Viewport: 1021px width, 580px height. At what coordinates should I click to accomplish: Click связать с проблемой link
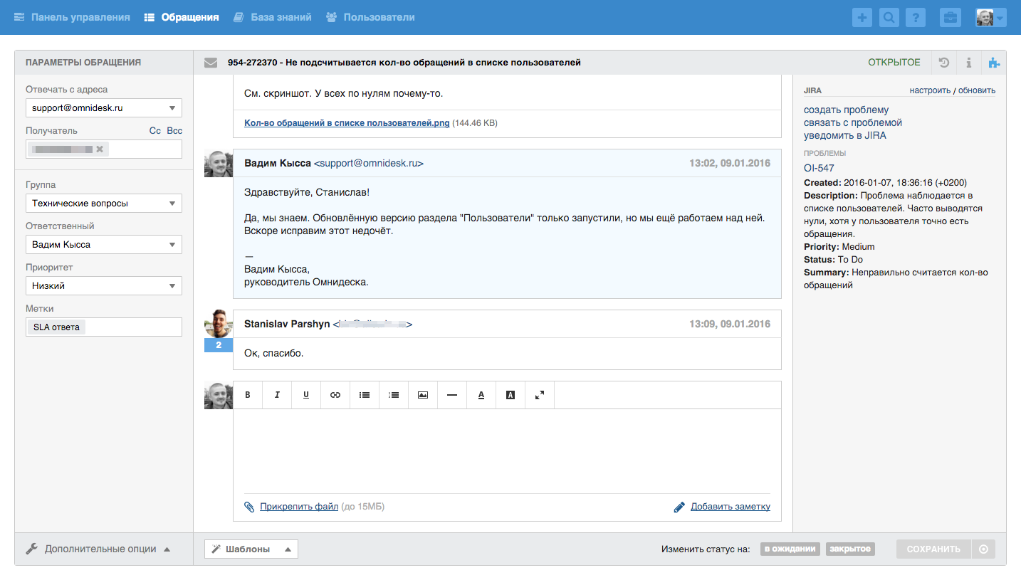[853, 122]
